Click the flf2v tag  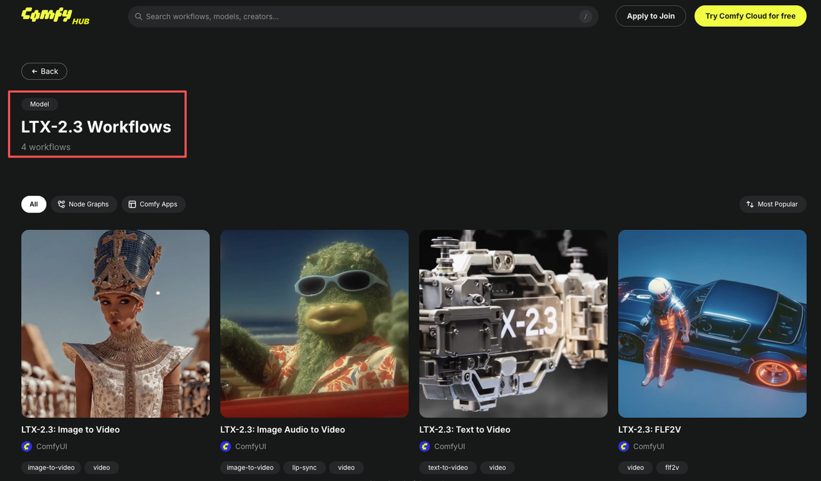672,468
